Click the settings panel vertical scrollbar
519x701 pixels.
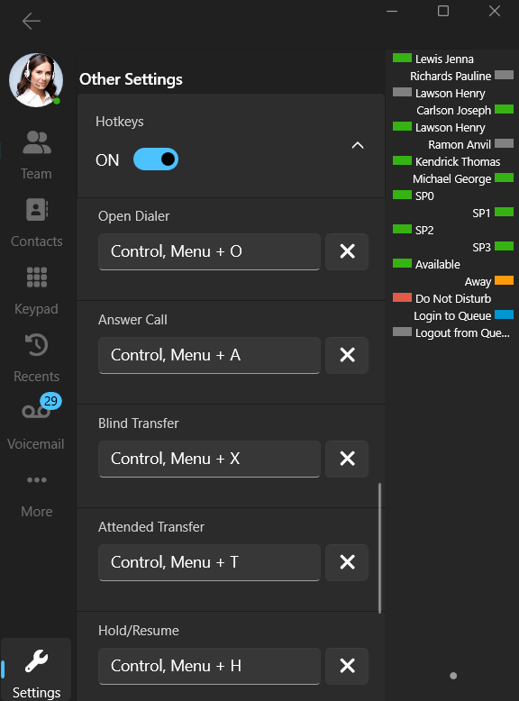click(x=380, y=548)
